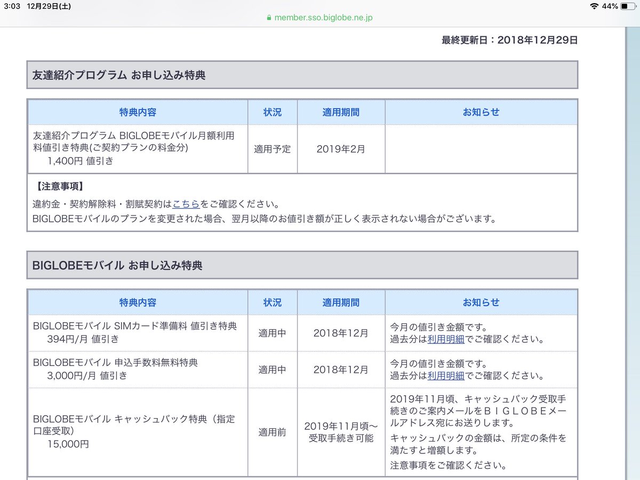Click お知らせ header in 友達紹介 table

tap(481, 112)
